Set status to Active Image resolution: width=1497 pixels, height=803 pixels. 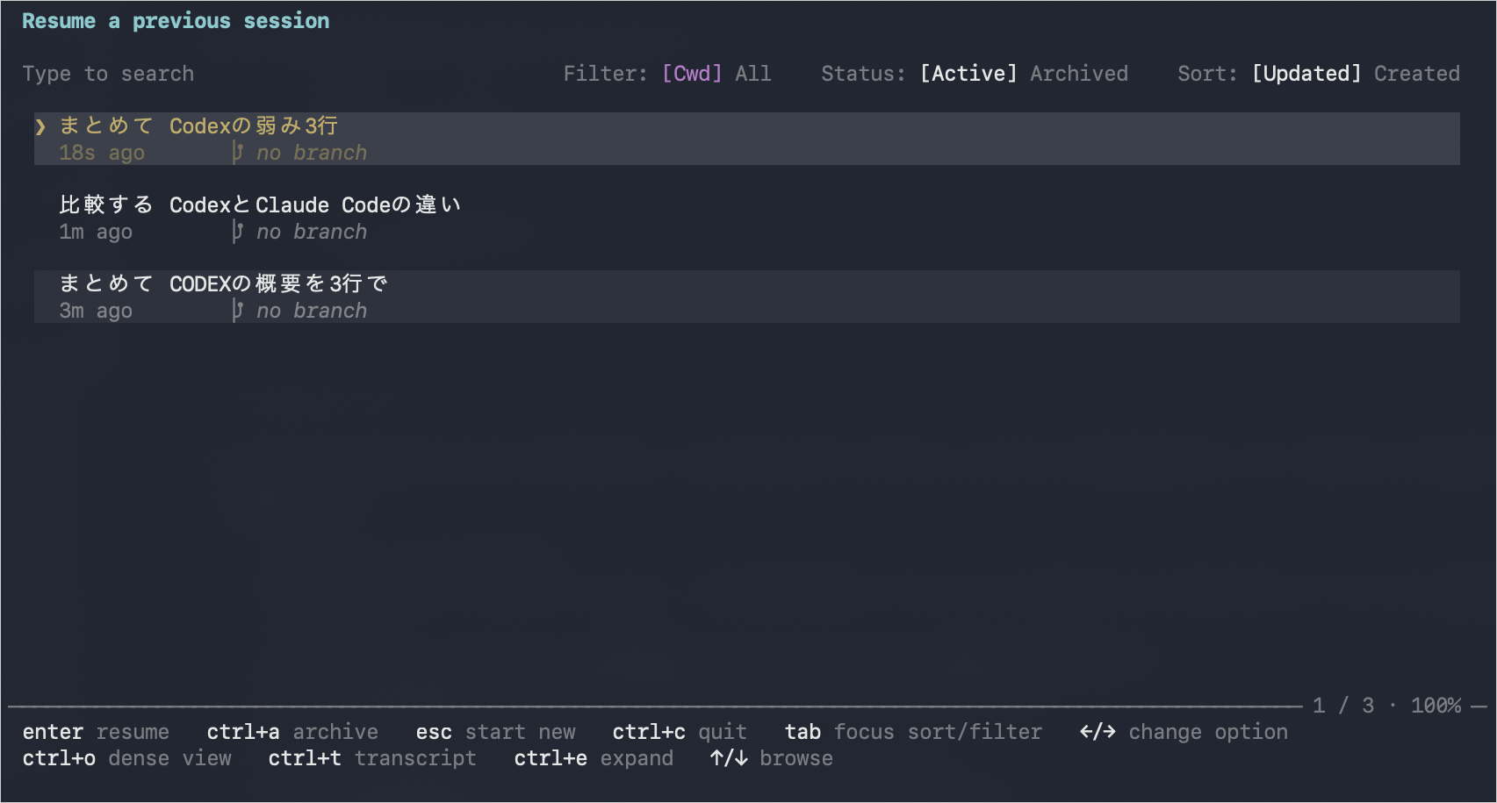pyautogui.click(x=968, y=74)
